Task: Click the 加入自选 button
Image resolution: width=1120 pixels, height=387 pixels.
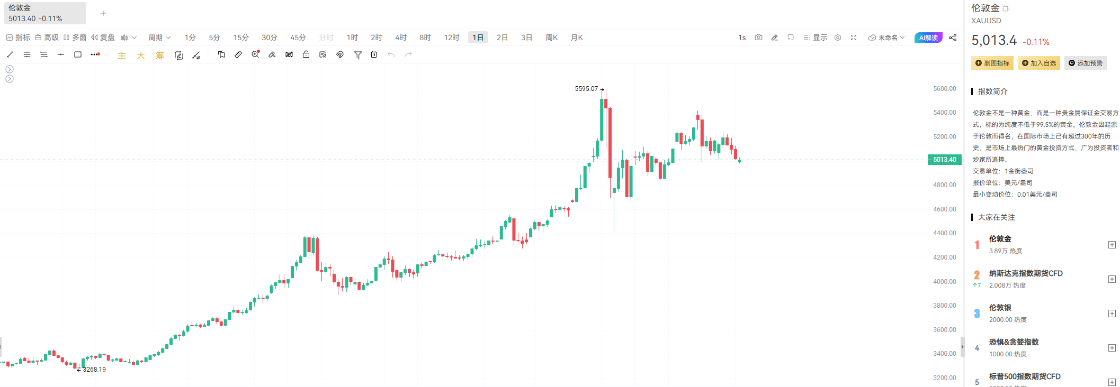Action: click(1038, 63)
